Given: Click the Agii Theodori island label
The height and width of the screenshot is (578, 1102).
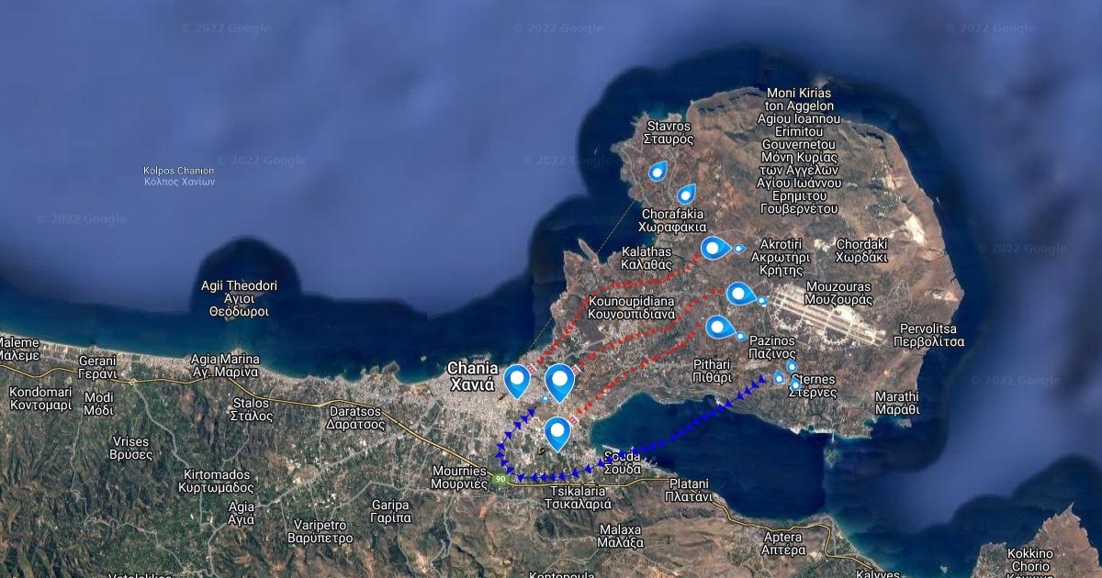Looking at the screenshot, I should click(x=239, y=298).
